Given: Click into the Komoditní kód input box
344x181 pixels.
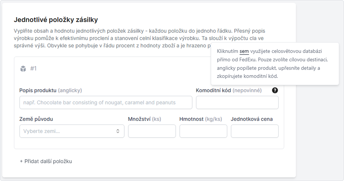Looking at the screenshot, I should coord(237,102).
